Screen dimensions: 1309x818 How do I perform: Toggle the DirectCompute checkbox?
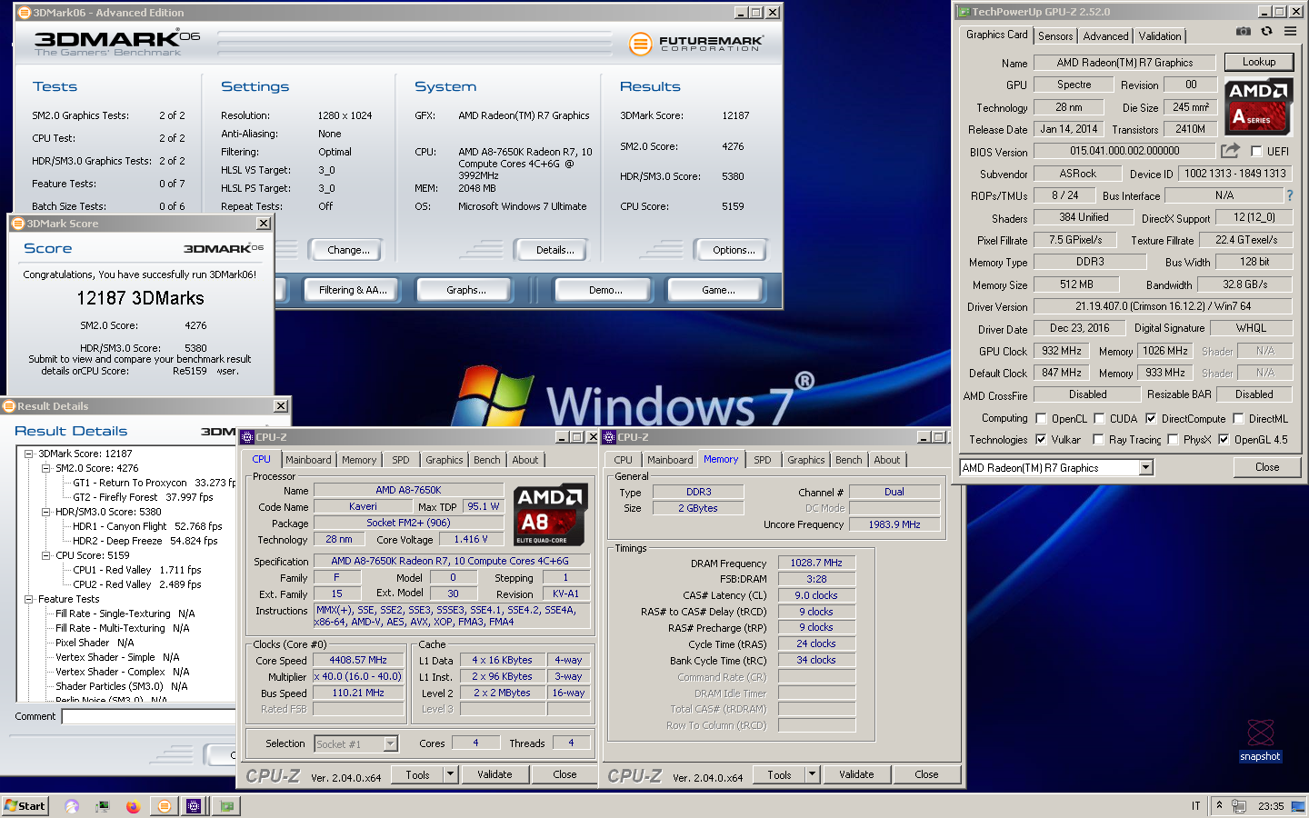[1151, 419]
